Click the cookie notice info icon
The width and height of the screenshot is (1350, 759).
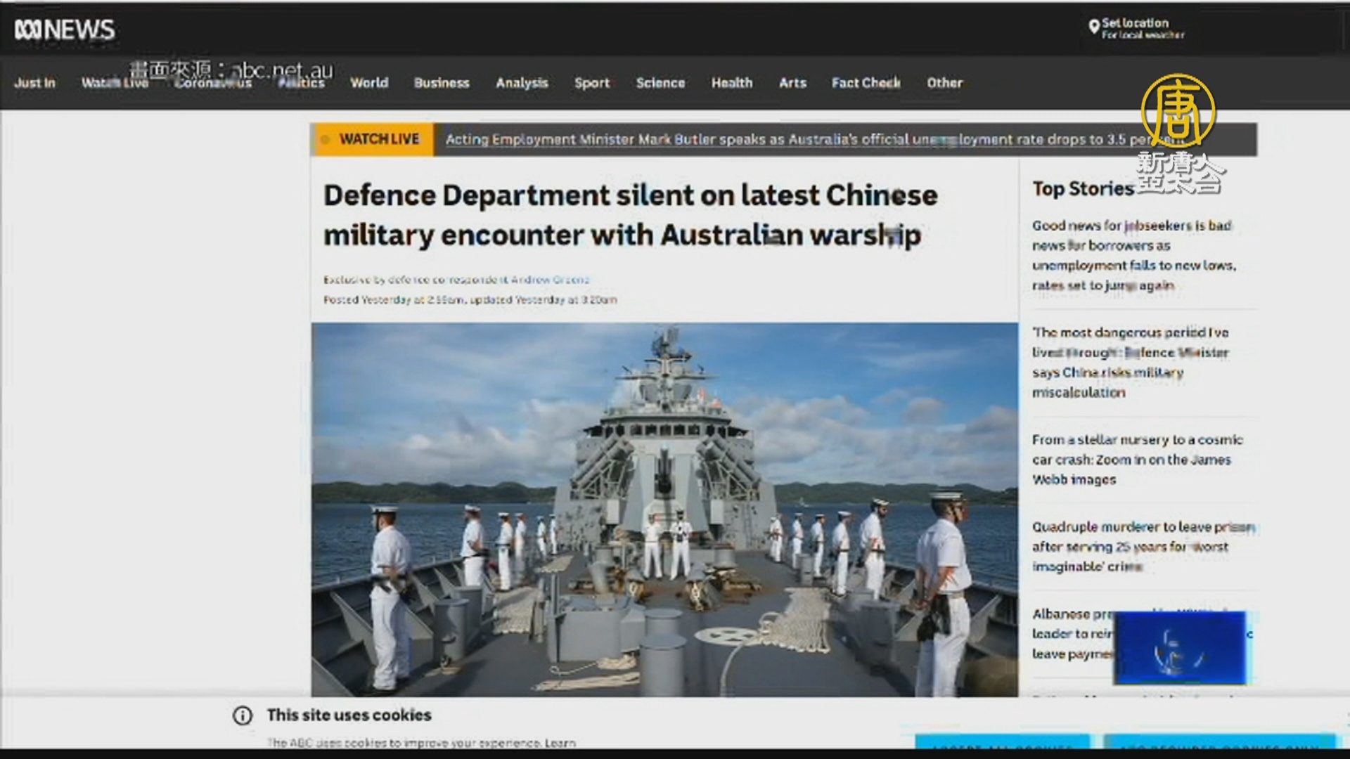243,715
